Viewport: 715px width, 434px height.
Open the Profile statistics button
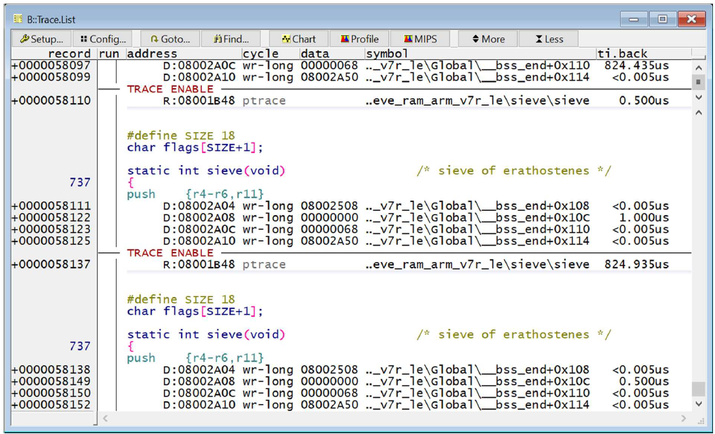coord(360,39)
